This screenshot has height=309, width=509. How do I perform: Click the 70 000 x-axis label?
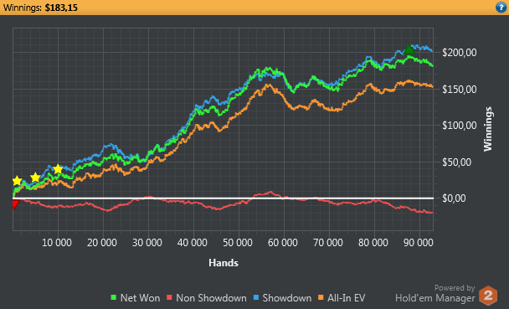tap(327, 243)
